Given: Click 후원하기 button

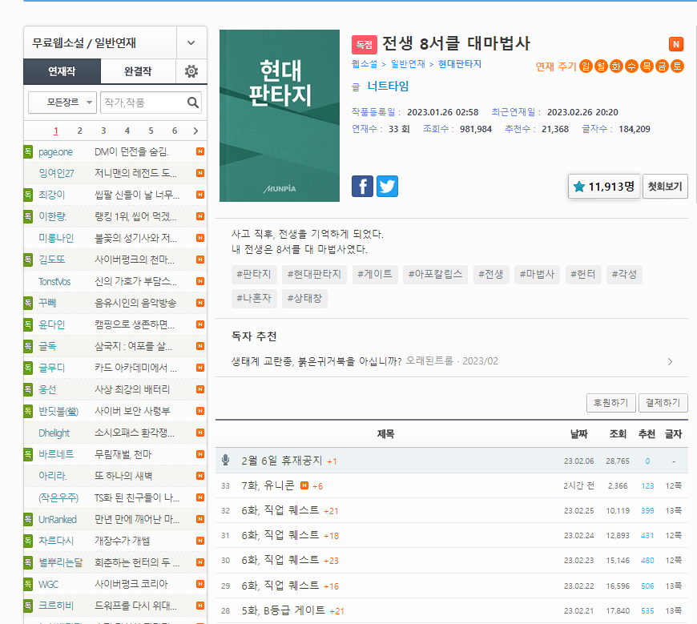Looking at the screenshot, I should click(x=610, y=403).
